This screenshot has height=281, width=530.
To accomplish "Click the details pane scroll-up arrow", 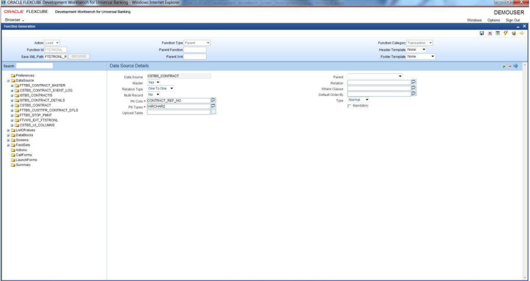I will pyautogui.click(x=525, y=64).
